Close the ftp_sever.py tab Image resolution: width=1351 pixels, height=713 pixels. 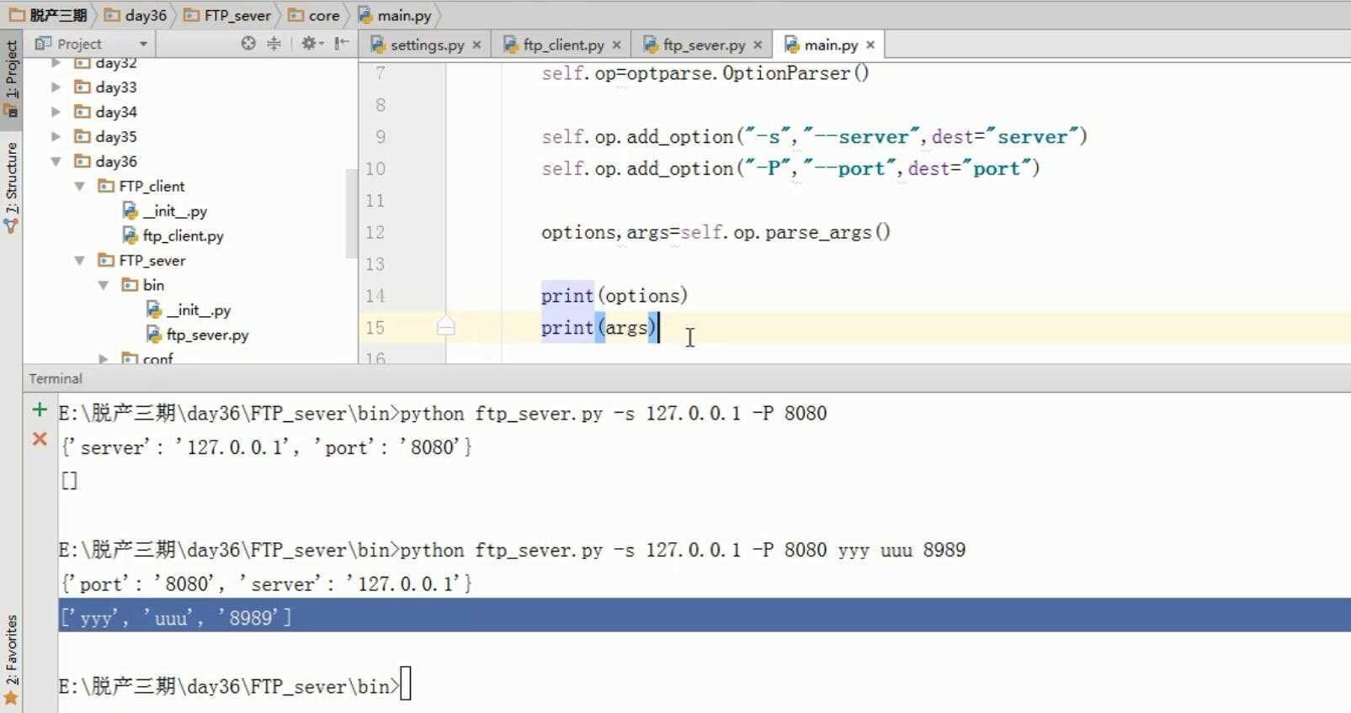click(x=758, y=45)
